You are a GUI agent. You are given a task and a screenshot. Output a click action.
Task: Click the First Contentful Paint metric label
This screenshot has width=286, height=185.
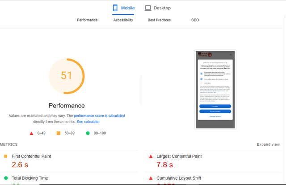pos(31,156)
